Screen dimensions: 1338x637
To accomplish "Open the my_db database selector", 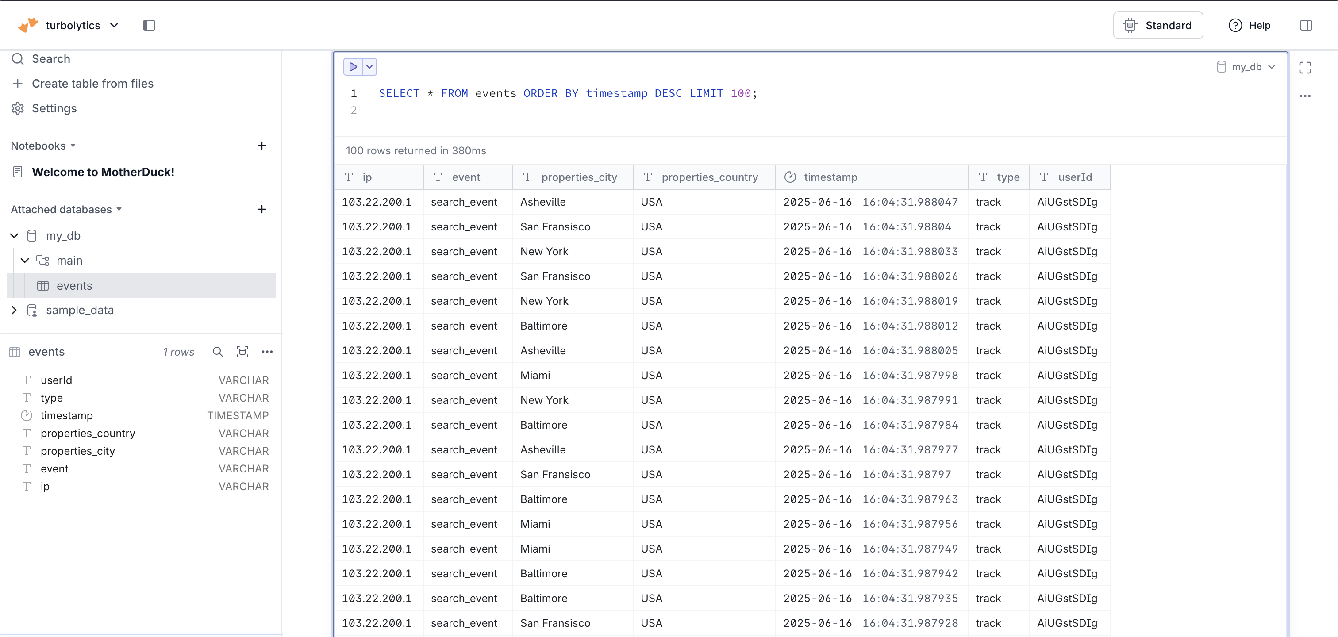I will [x=1246, y=66].
